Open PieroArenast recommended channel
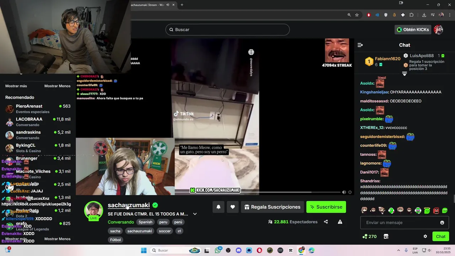The height and width of the screenshot is (256, 455). tap(38, 109)
